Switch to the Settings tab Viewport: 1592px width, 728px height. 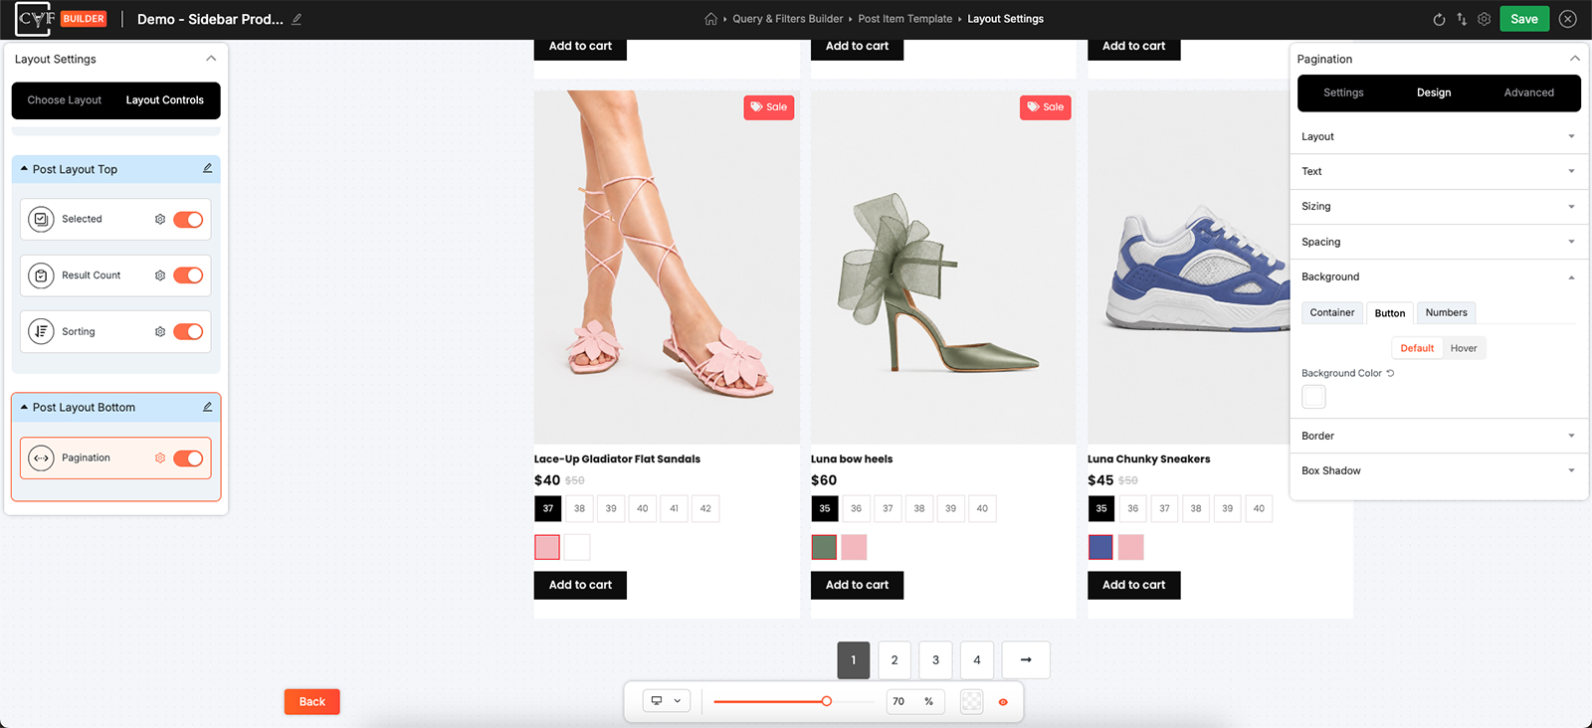click(x=1343, y=92)
